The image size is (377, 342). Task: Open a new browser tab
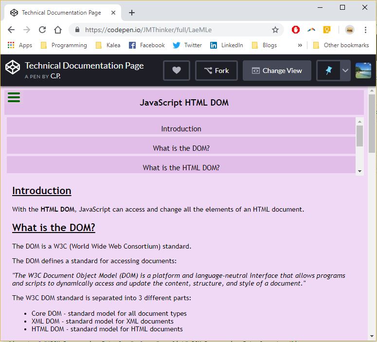click(132, 13)
